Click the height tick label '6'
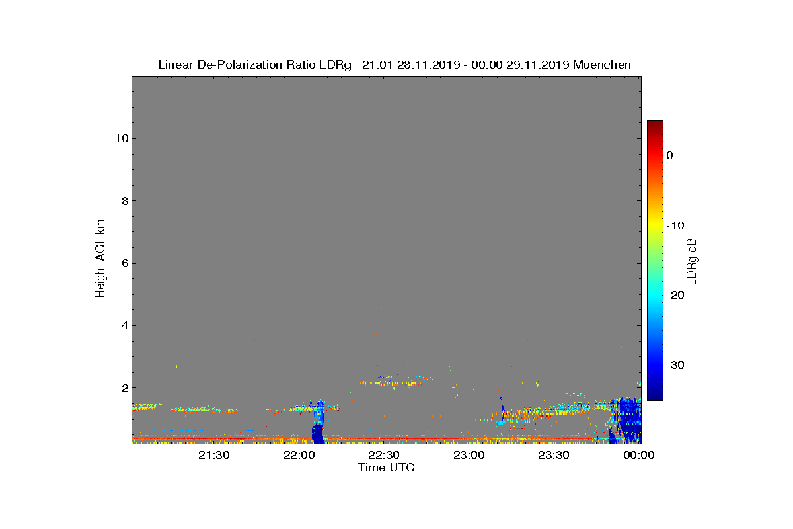793x529 pixels. 124,263
